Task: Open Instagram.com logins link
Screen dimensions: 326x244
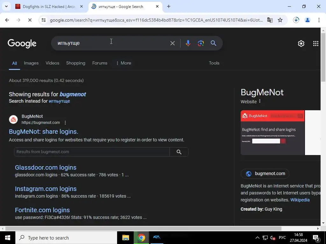Action: (46, 189)
